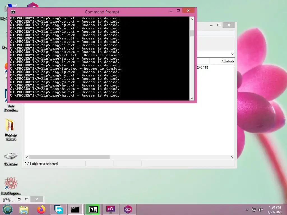
Task: Expand the 7-Zip address bar dropdown
Action: [x=232, y=54]
